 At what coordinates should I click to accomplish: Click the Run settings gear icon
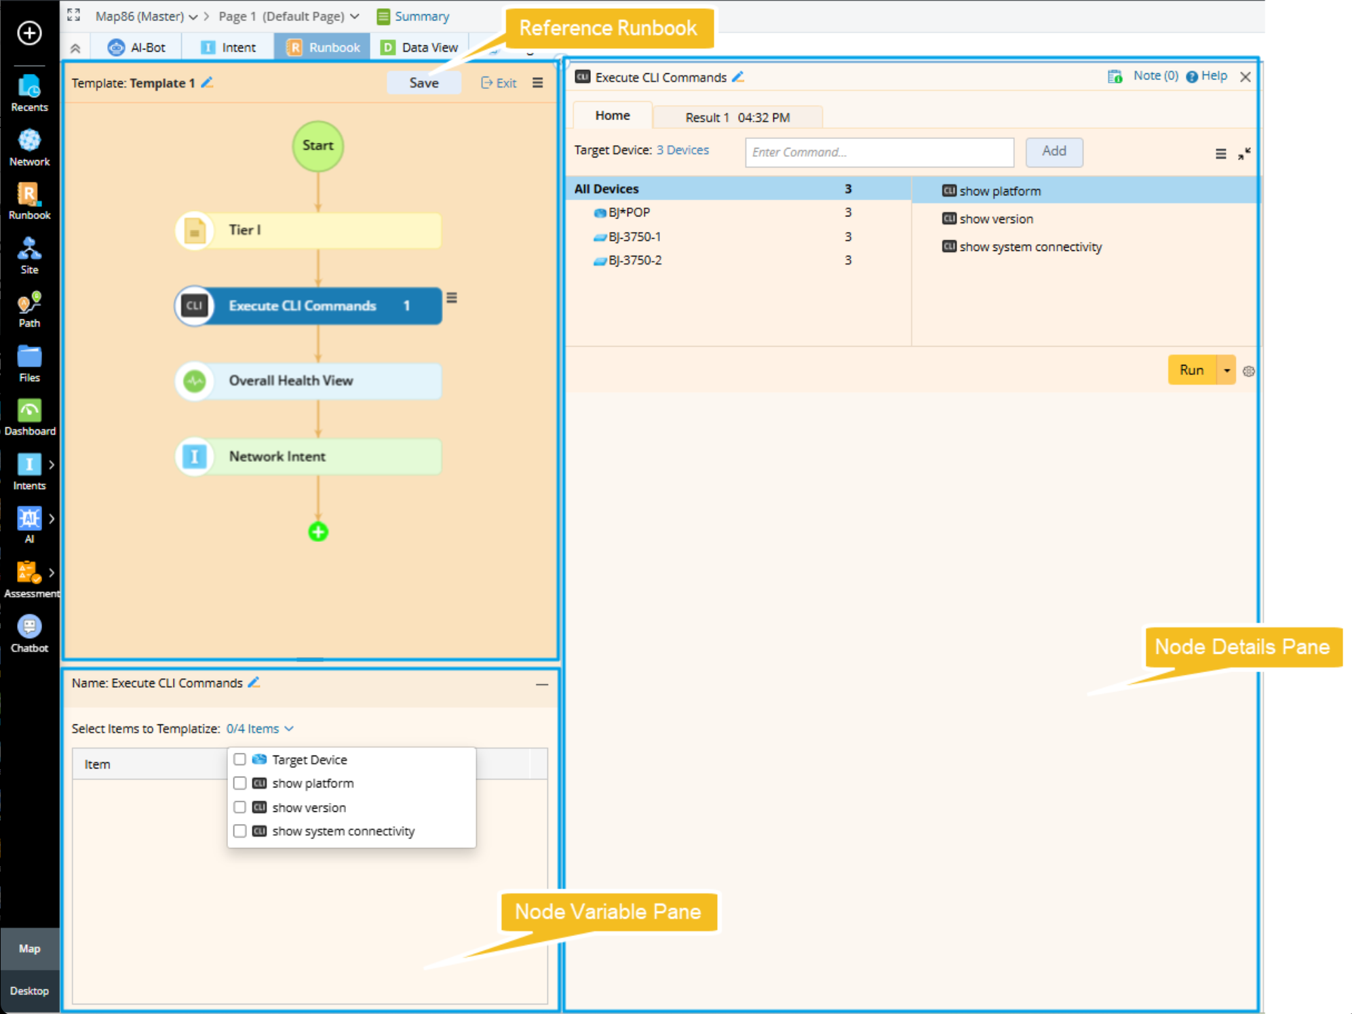(1248, 371)
